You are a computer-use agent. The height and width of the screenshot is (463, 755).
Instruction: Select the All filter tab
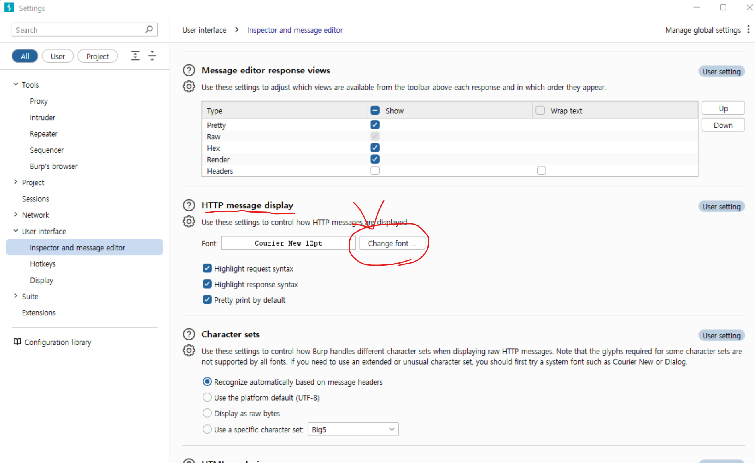tap(25, 56)
